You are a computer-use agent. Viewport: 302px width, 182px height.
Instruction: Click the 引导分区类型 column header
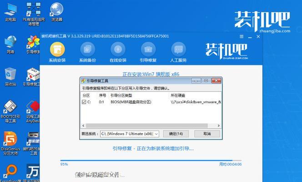(x=121, y=96)
